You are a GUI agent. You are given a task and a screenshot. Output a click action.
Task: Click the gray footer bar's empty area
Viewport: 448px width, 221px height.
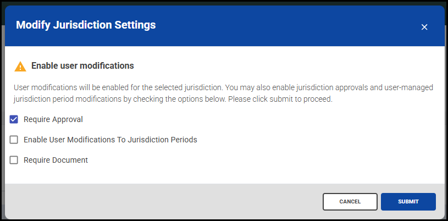tap(165, 202)
